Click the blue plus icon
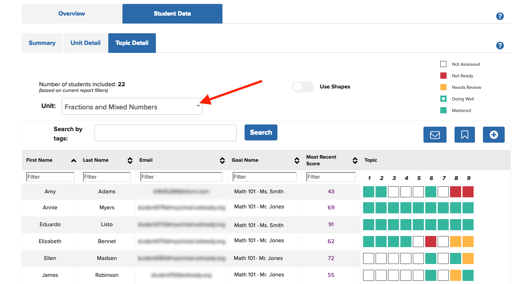 coord(494,135)
